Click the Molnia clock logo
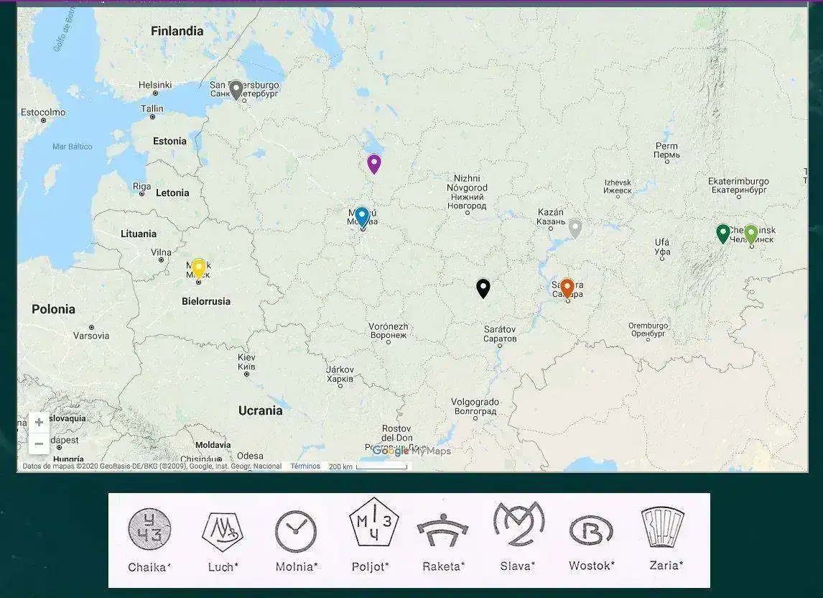 [296, 532]
